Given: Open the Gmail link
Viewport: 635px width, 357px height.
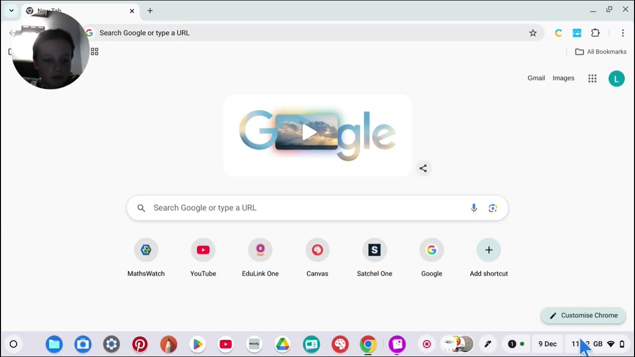Looking at the screenshot, I should [536, 78].
